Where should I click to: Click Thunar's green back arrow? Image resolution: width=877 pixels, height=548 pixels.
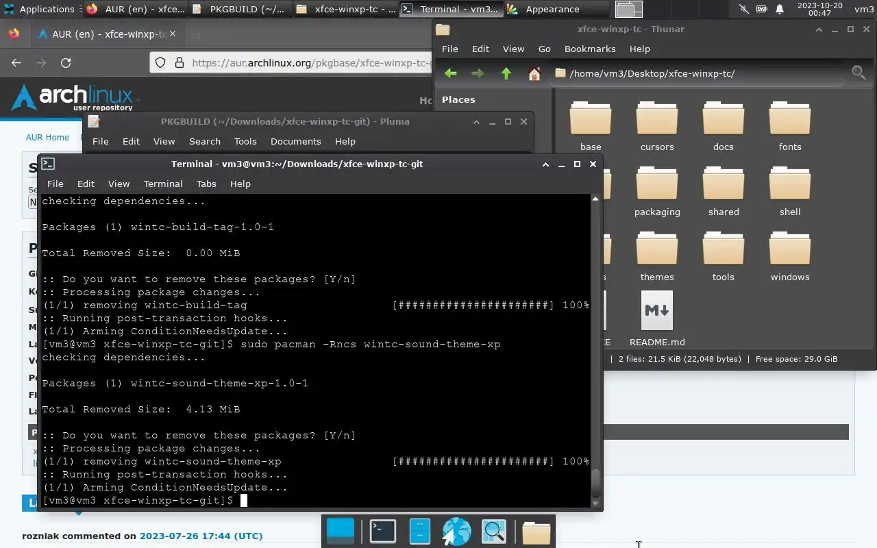450,73
